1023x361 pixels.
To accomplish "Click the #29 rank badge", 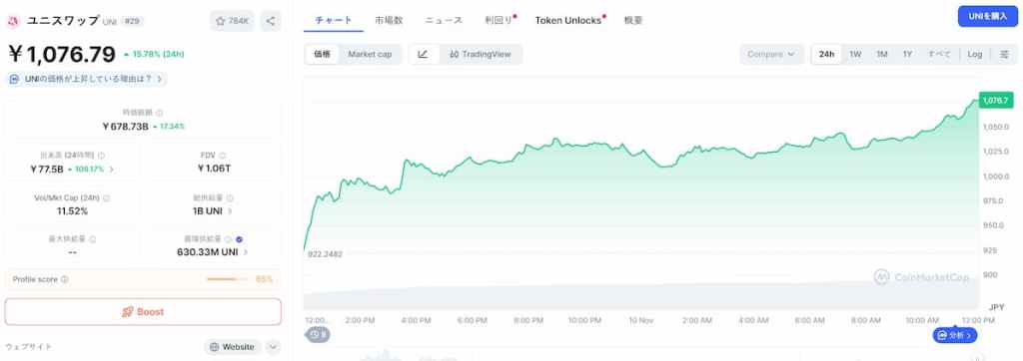I will pyautogui.click(x=133, y=21).
